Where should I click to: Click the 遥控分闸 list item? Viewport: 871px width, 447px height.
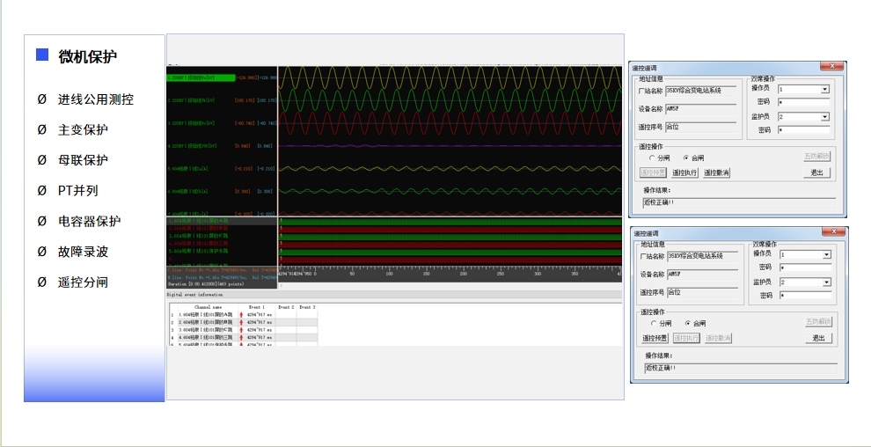83,282
